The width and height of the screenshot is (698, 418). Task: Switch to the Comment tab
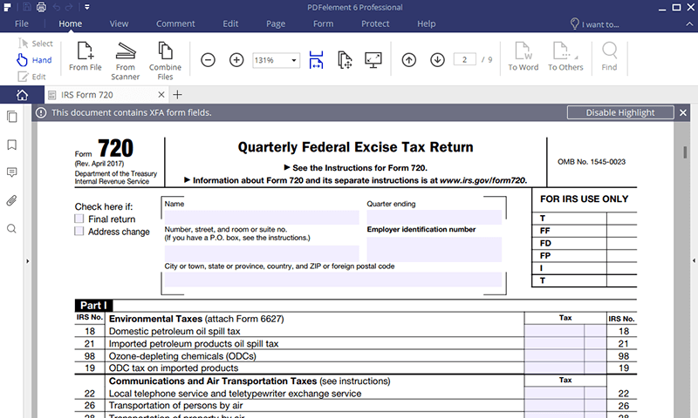click(x=175, y=24)
